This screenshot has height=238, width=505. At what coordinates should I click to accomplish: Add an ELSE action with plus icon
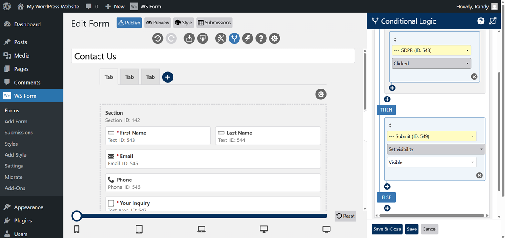(387, 208)
